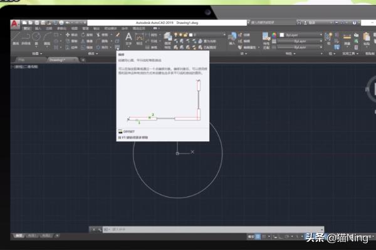The width and height of the screenshot is (376, 250).
Task: Activate the Array tool
Action: [x=102, y=47]
